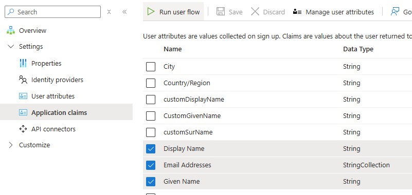Click the StringCollection data type cell

pos(366,165)
